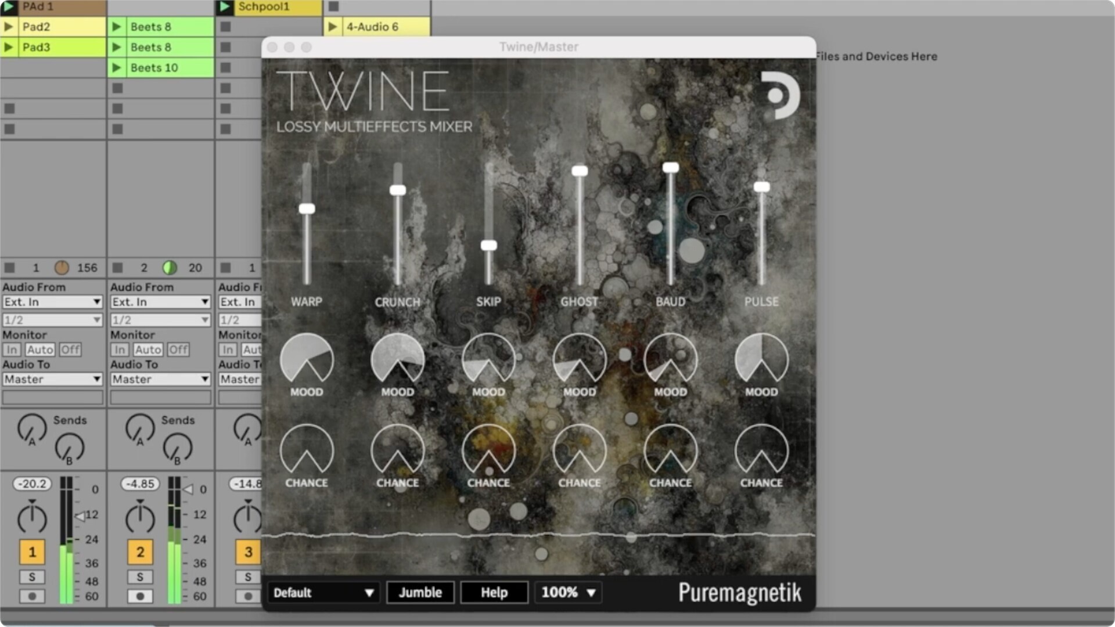Click track 1 pan knob
This screenshot has width=1115, height=627.
pyautogui.click(x=32, y=518)
